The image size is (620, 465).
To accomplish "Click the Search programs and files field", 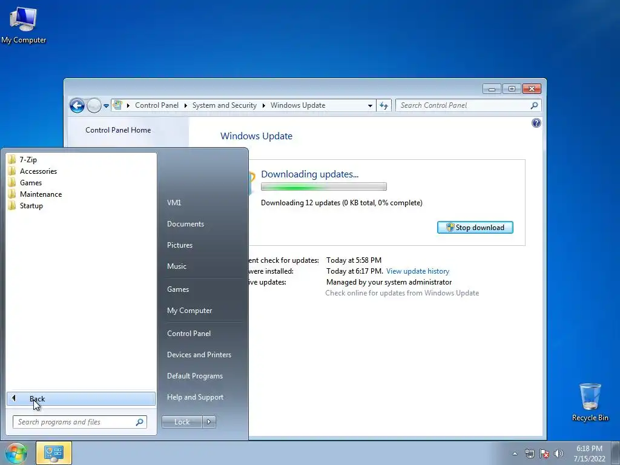I will 80,422.
